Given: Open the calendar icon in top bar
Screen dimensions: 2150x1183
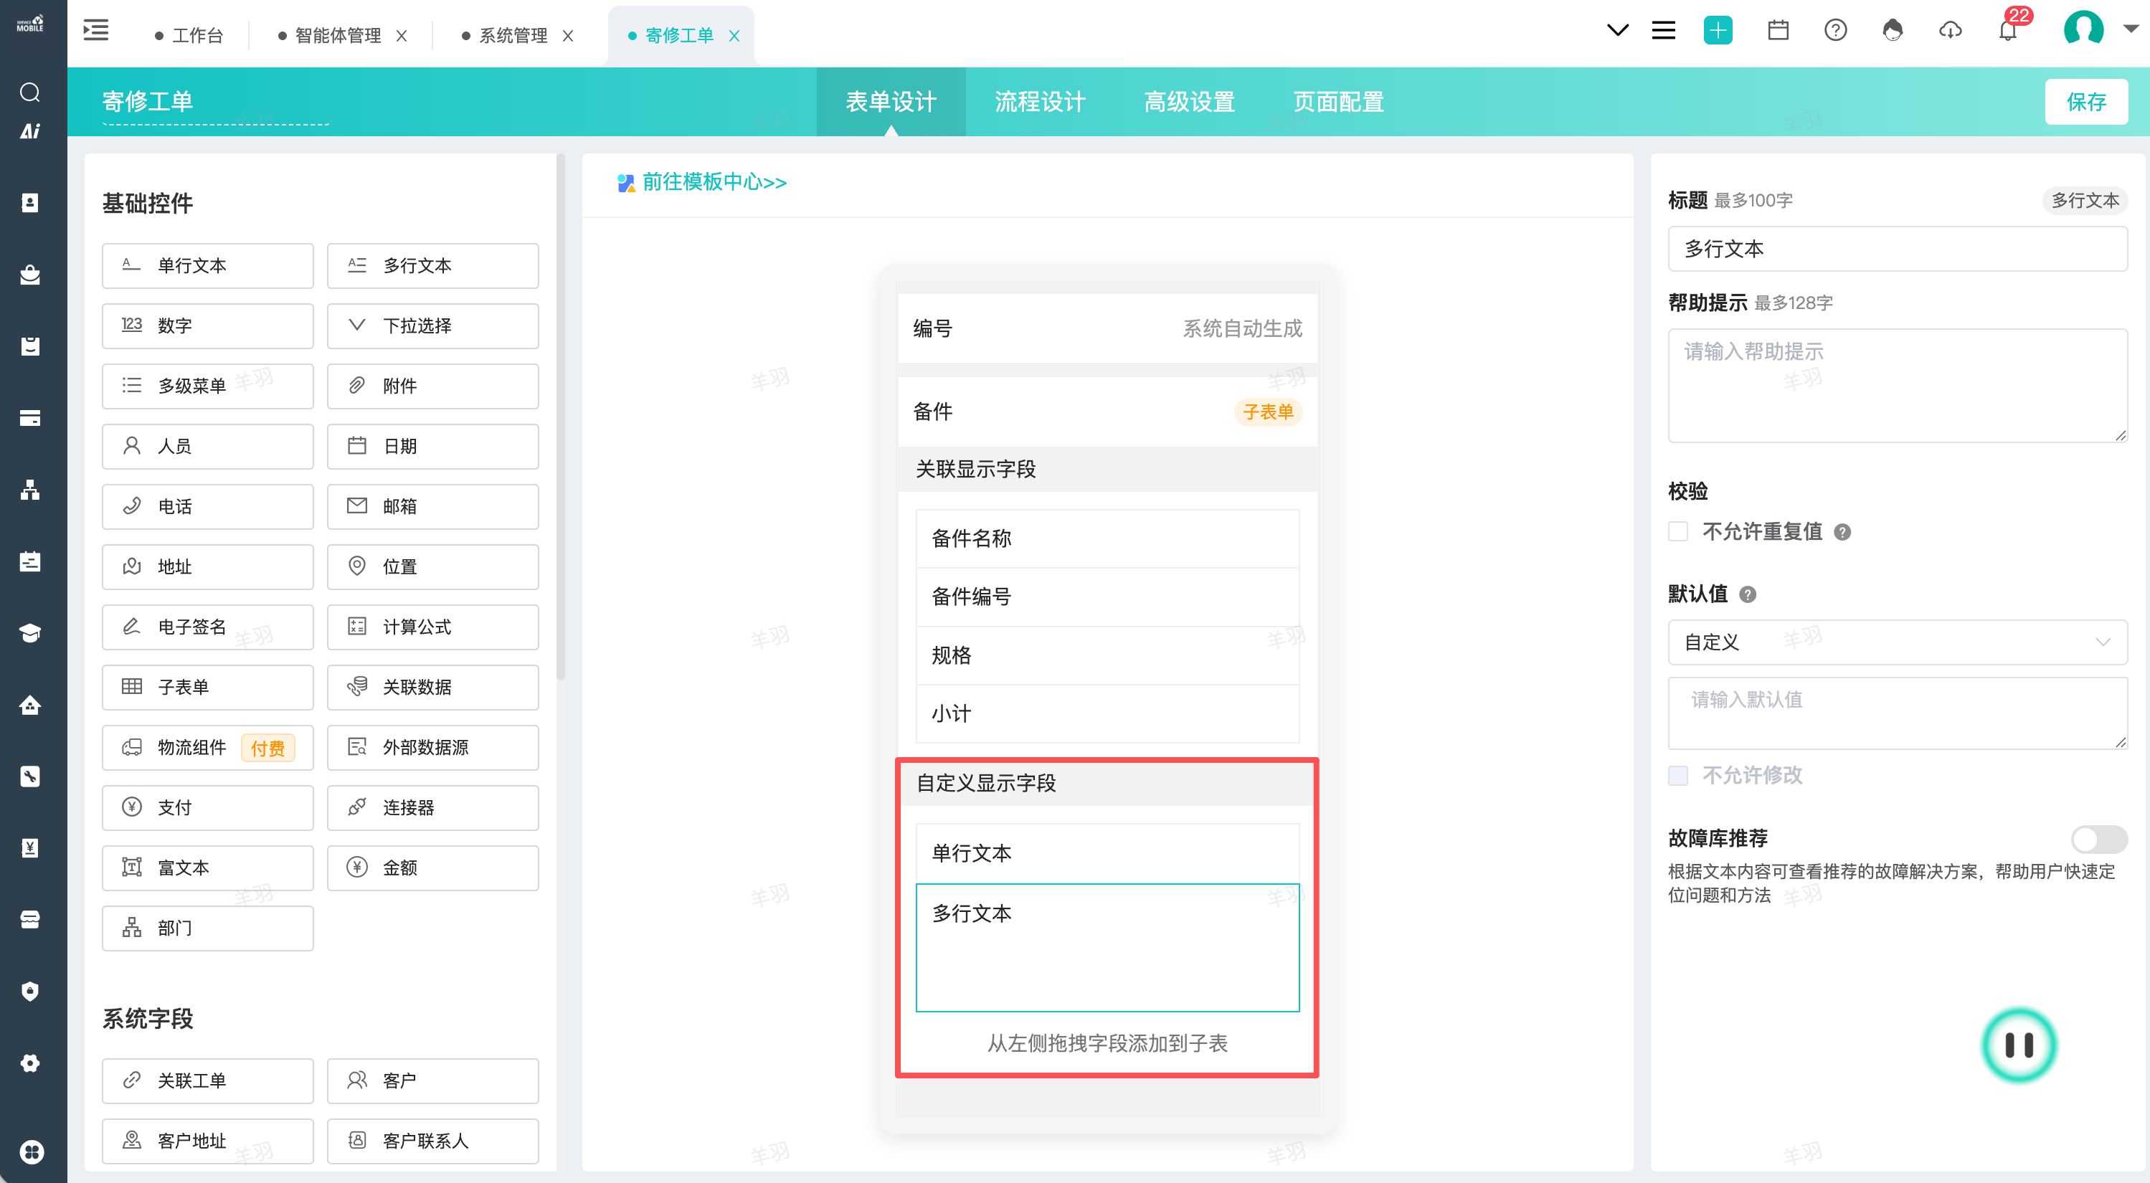Looking at the screenshot, I should (1778, 31).
